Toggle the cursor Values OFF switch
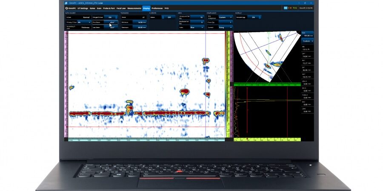 pyautogui.click(x=169, y=17)
